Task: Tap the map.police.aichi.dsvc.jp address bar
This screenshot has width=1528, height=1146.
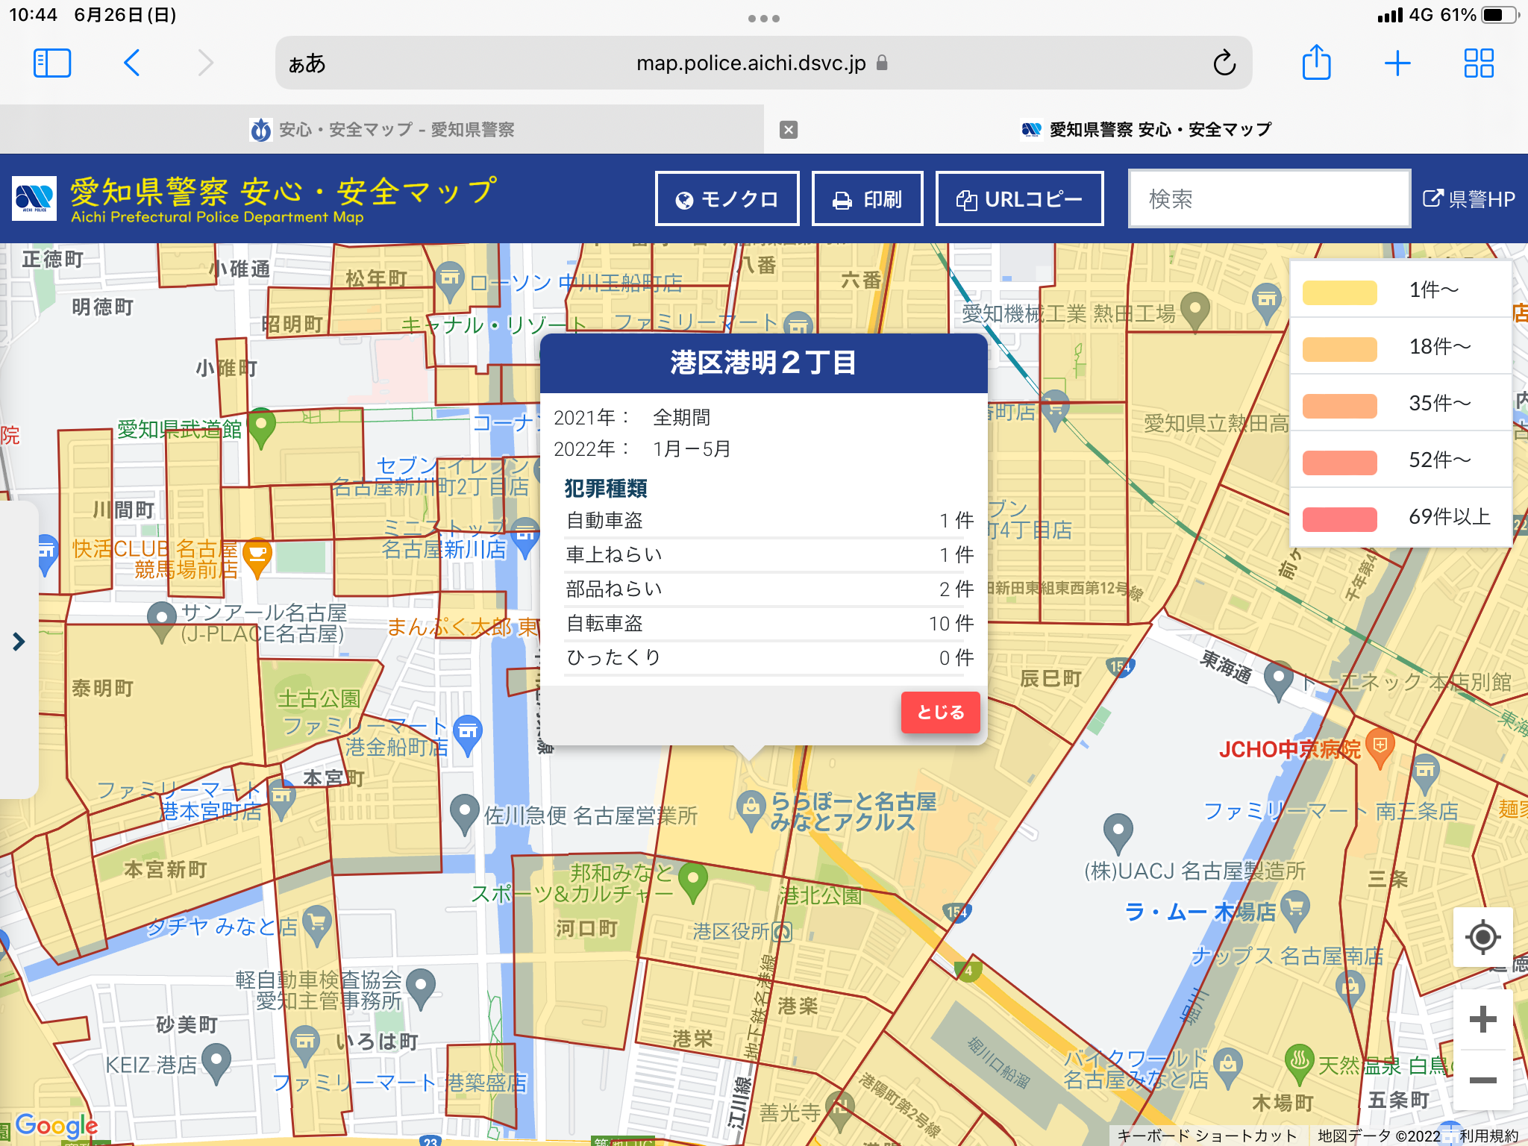Action: coord(763,63)
